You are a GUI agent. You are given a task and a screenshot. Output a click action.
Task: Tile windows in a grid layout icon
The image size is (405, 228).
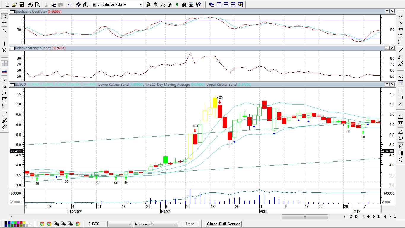click(233, 4)
